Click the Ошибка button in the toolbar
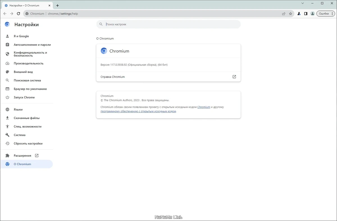337x221 pixels. 325,13
